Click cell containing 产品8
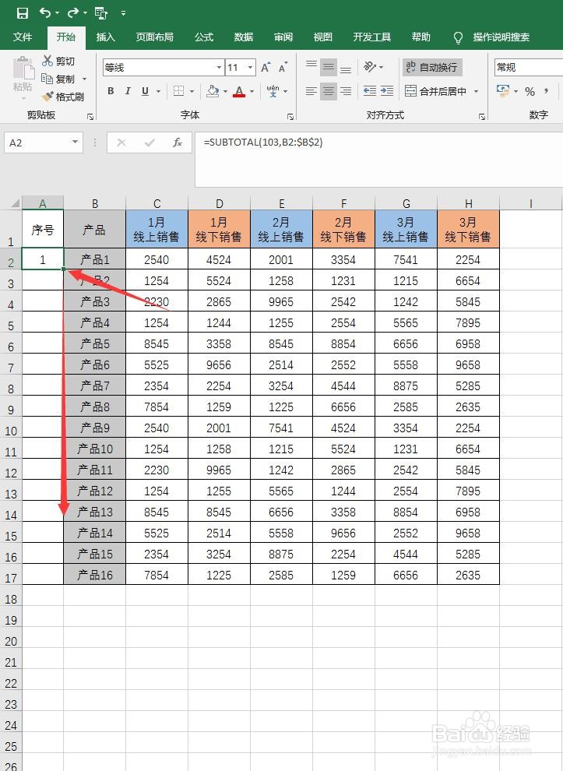The image size is (563, 771). 95,407
